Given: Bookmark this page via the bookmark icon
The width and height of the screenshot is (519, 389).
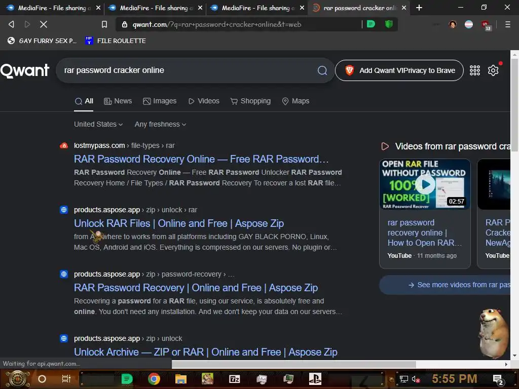Looking at the screenshot, I should 104,24.
